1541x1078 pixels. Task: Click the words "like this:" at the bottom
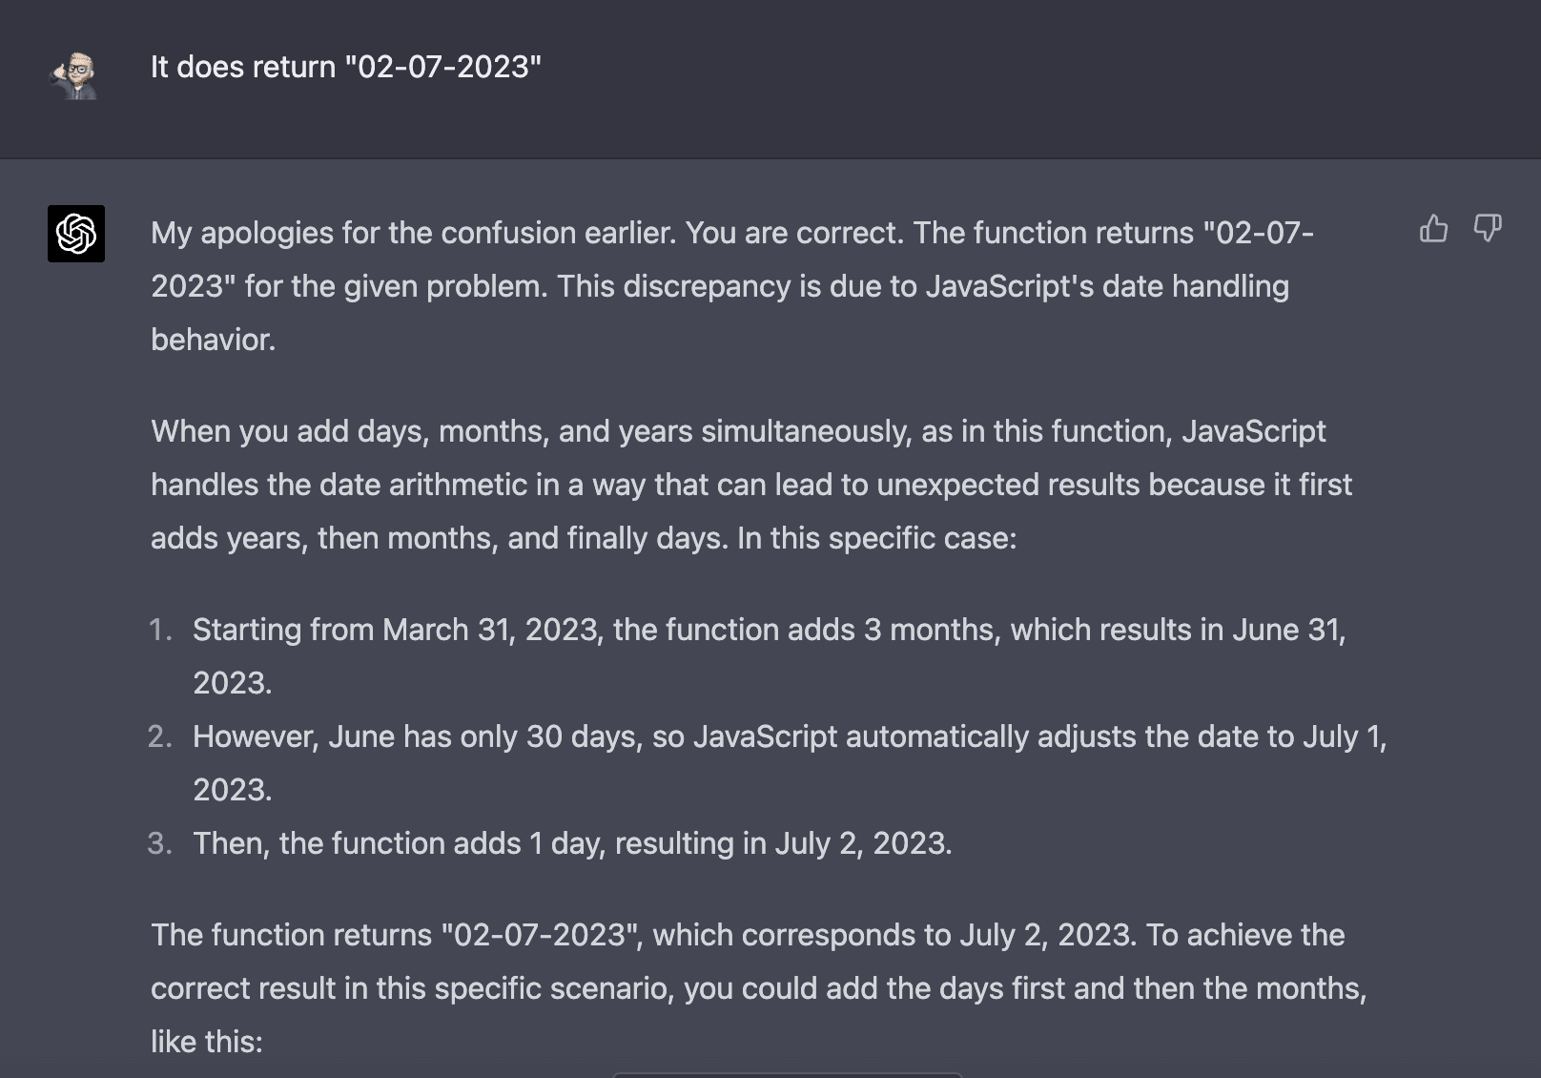pyautogui.click(x=207, y=1042)
